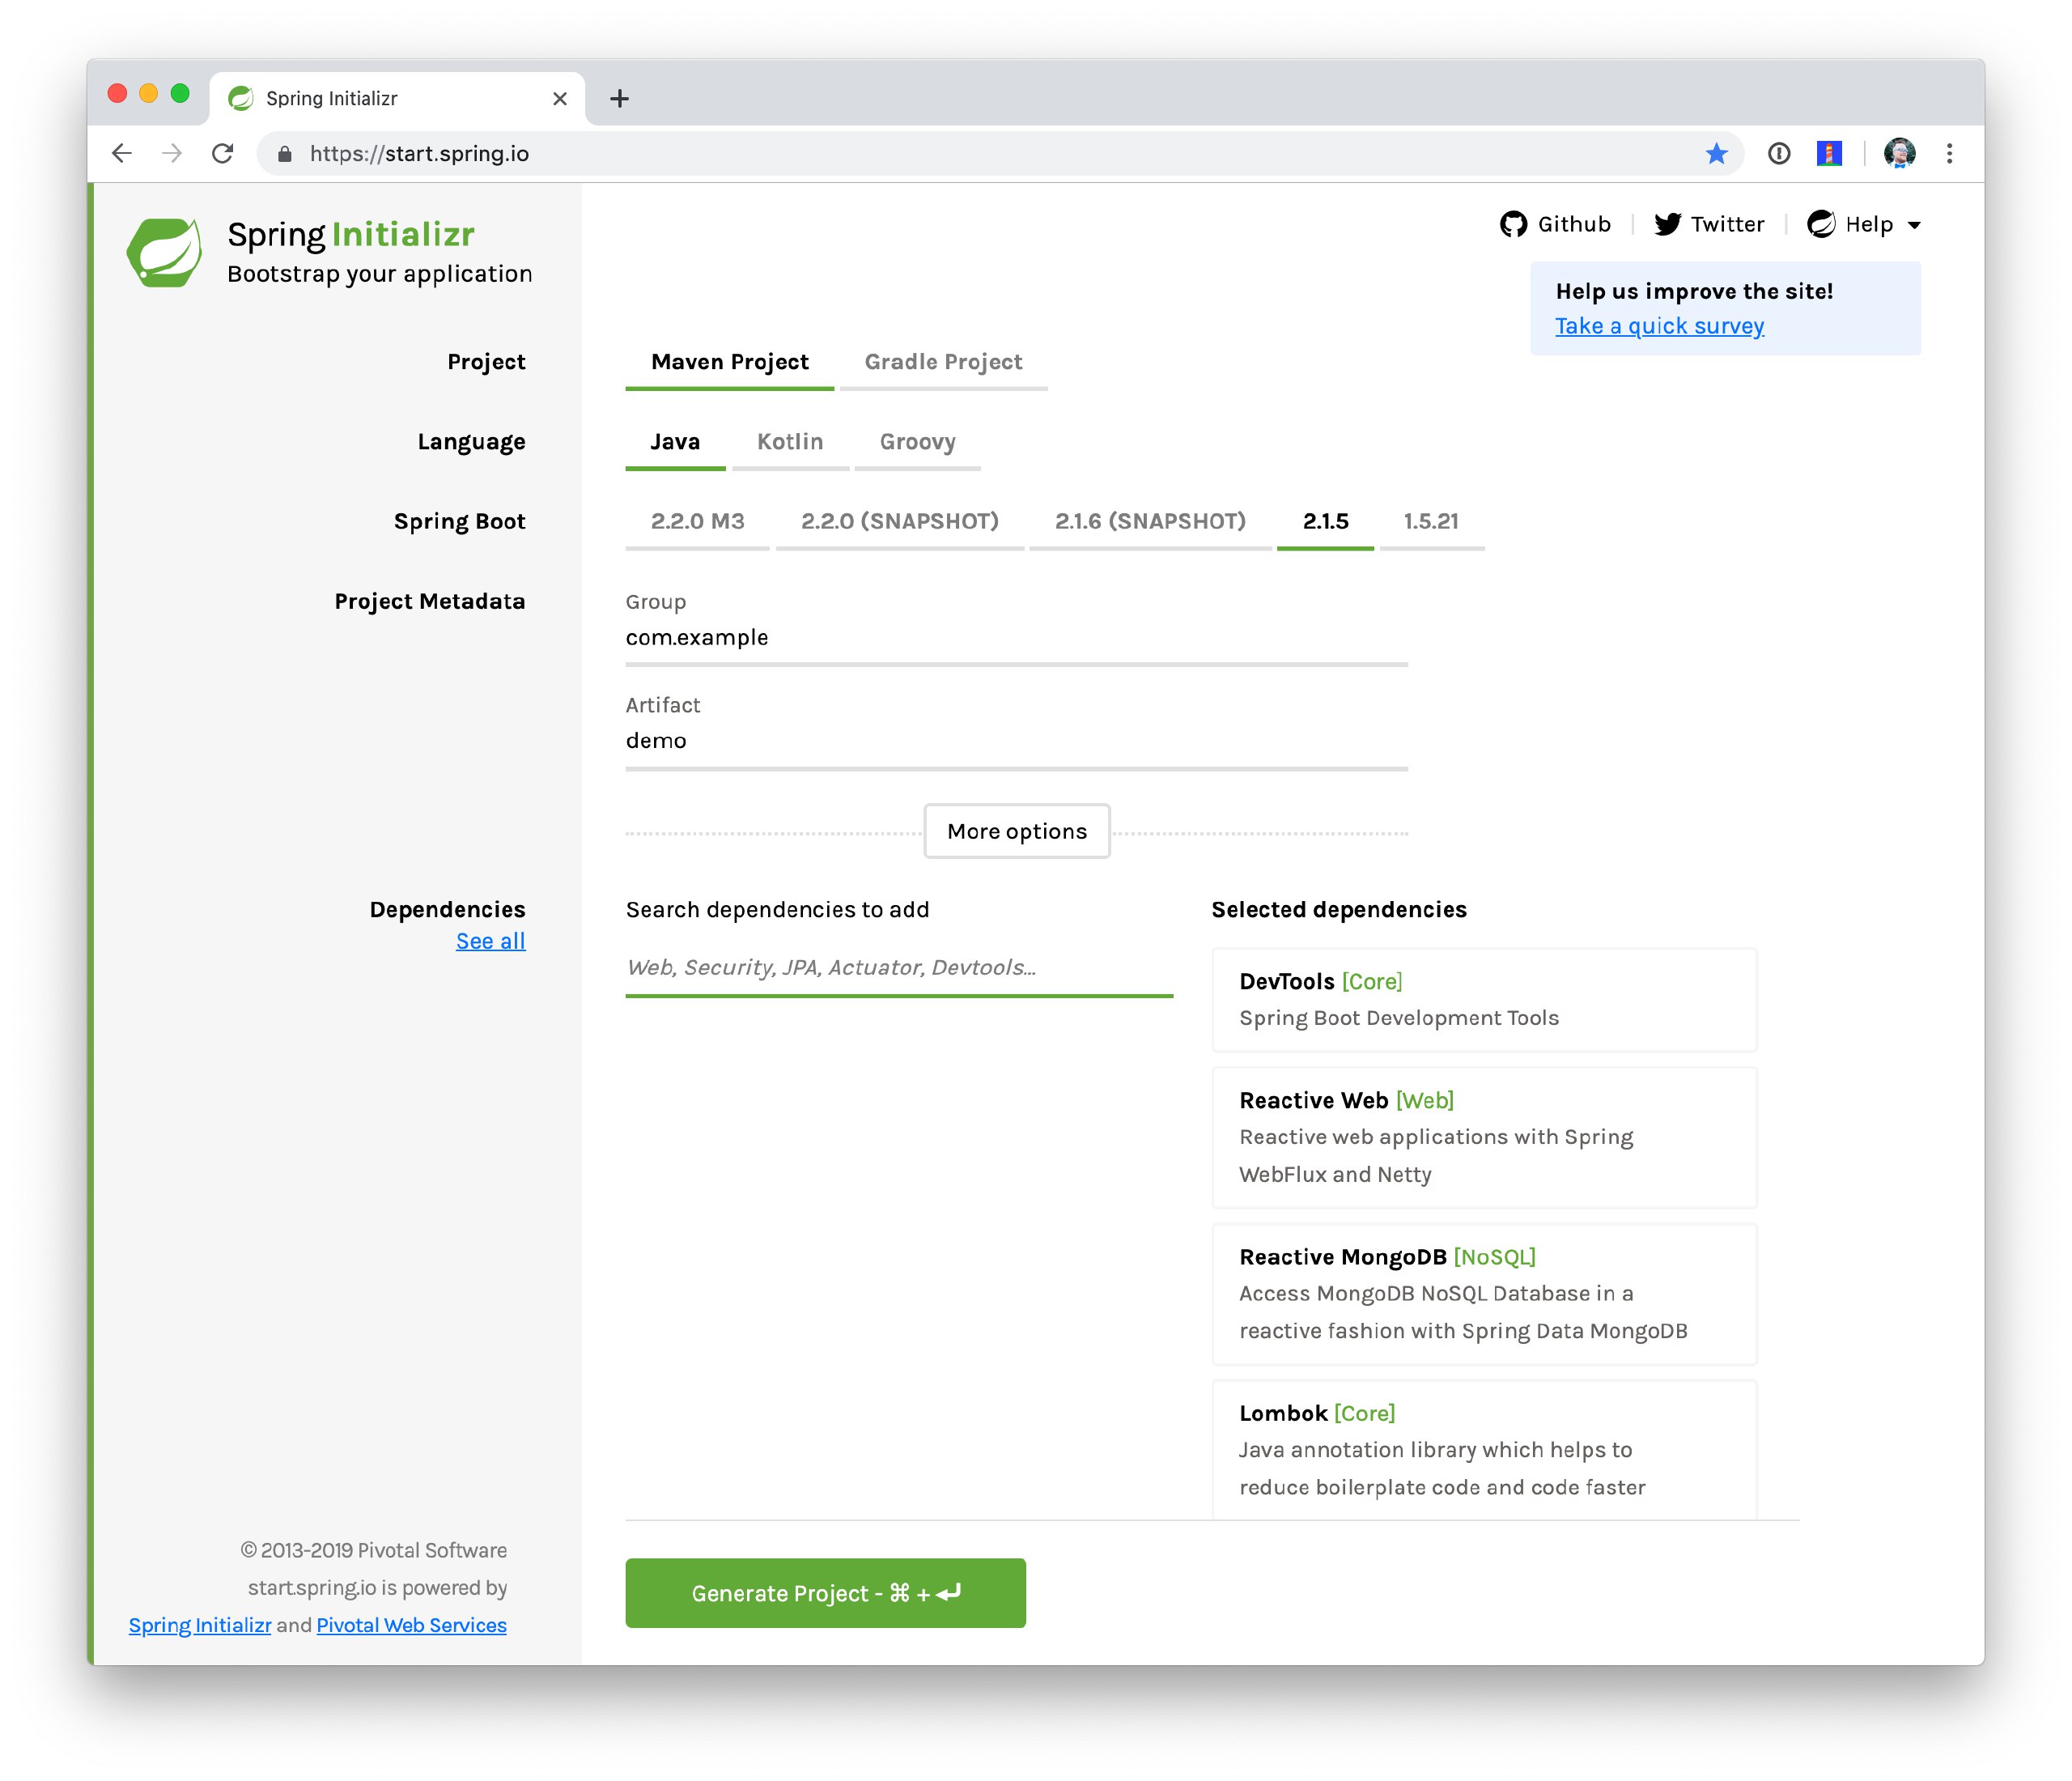Image resolution: width=2072 pixels, height=1781 pixels.
Task: Click the Spring leaf logo
Action: 164,252
